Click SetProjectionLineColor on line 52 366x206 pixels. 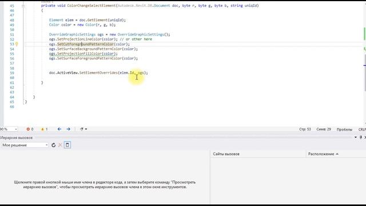click(x=79, y=39)
